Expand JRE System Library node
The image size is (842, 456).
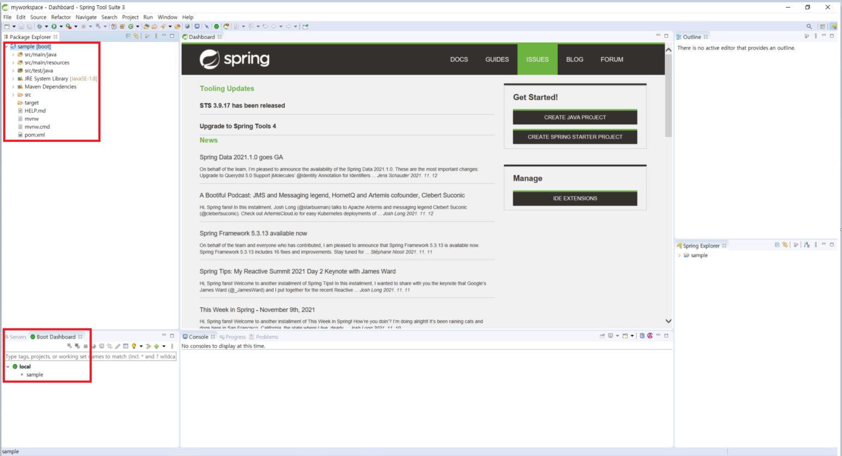(13, 79)
